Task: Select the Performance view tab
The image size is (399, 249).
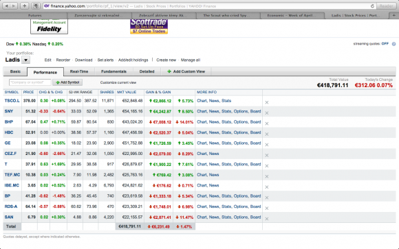Action: tap(45, 72)
